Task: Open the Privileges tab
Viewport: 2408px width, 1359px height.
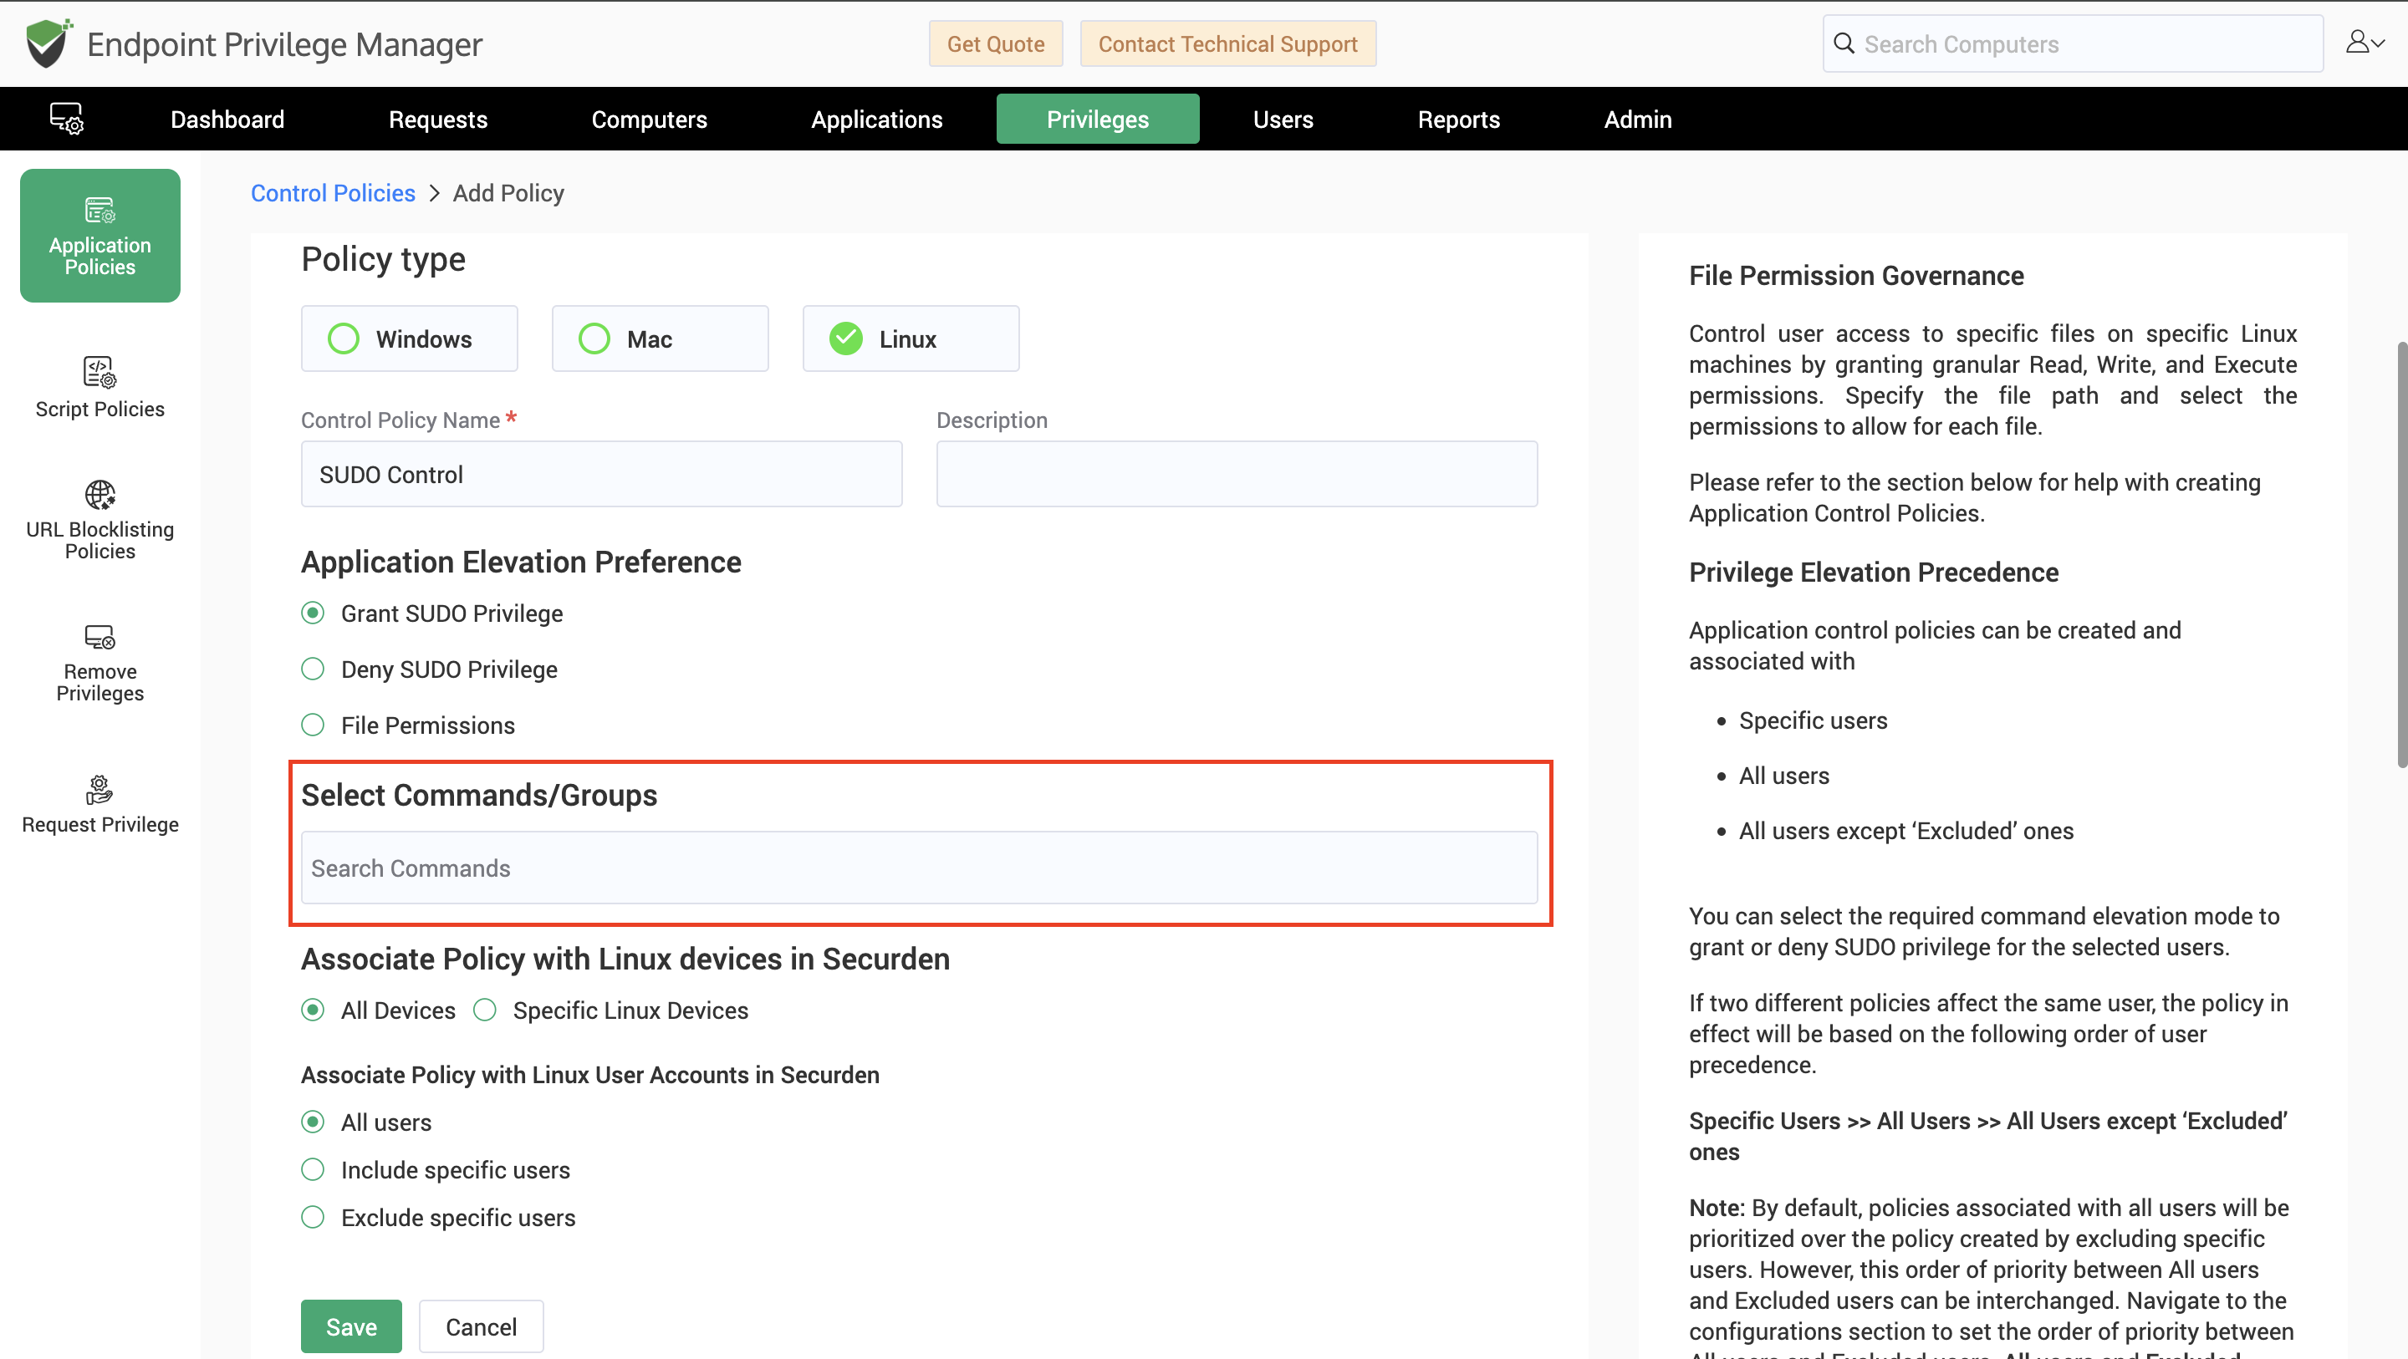Action: click(x=1098, y=119)
